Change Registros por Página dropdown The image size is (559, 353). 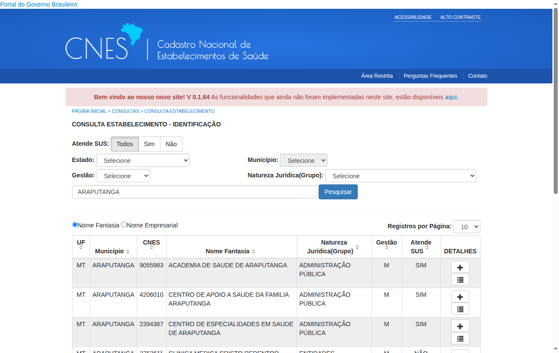[x=467, y=227]
